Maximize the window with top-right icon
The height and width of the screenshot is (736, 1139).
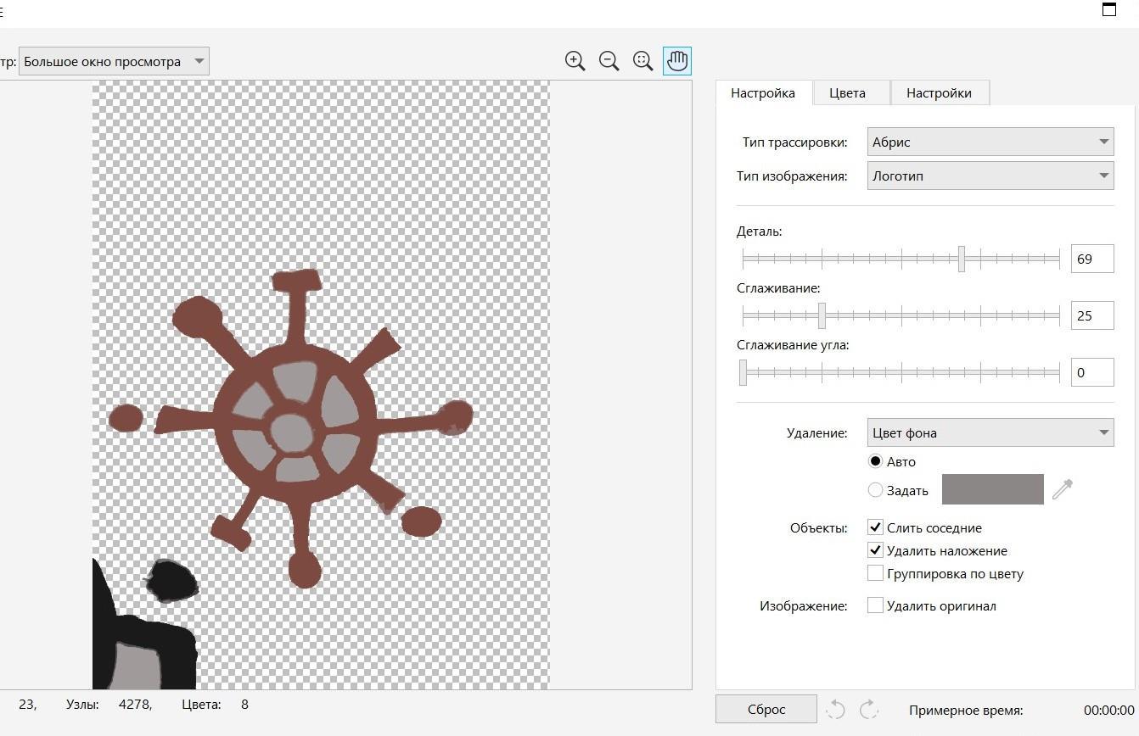point(1108,9)
